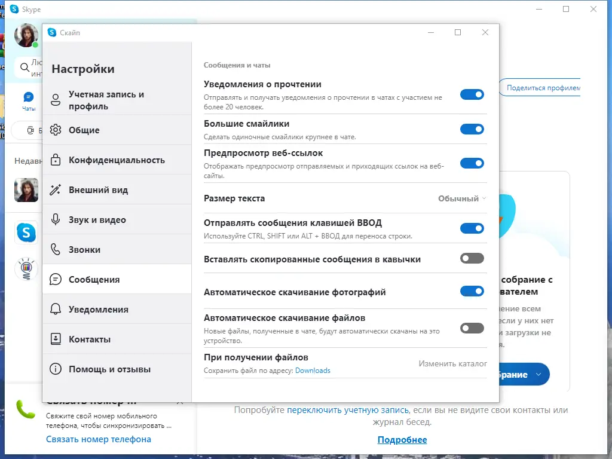The width and height of the screenshot is (612, 459).
Task: Enable Вставлять скопированные сообщения в кавычки
Action: [x=472, y=258]
